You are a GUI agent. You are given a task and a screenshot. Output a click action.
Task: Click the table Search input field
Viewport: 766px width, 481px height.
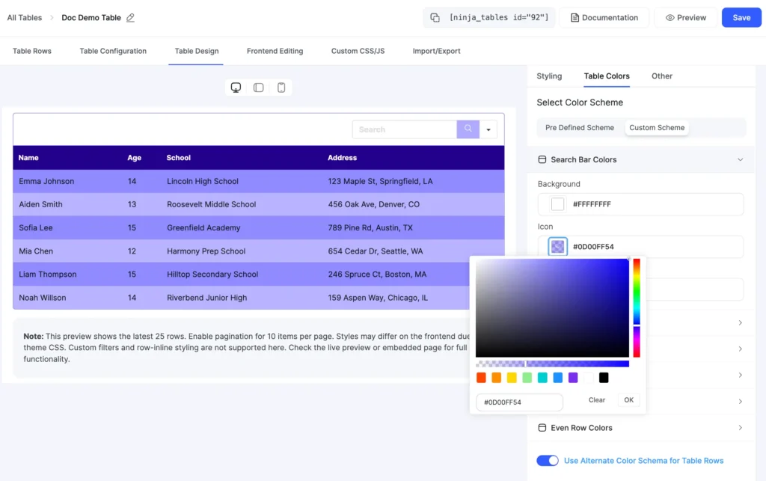point(405,129)
